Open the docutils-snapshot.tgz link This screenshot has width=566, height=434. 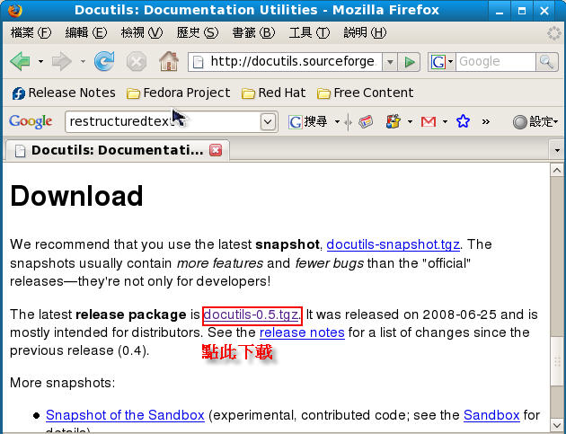point(393,244)
